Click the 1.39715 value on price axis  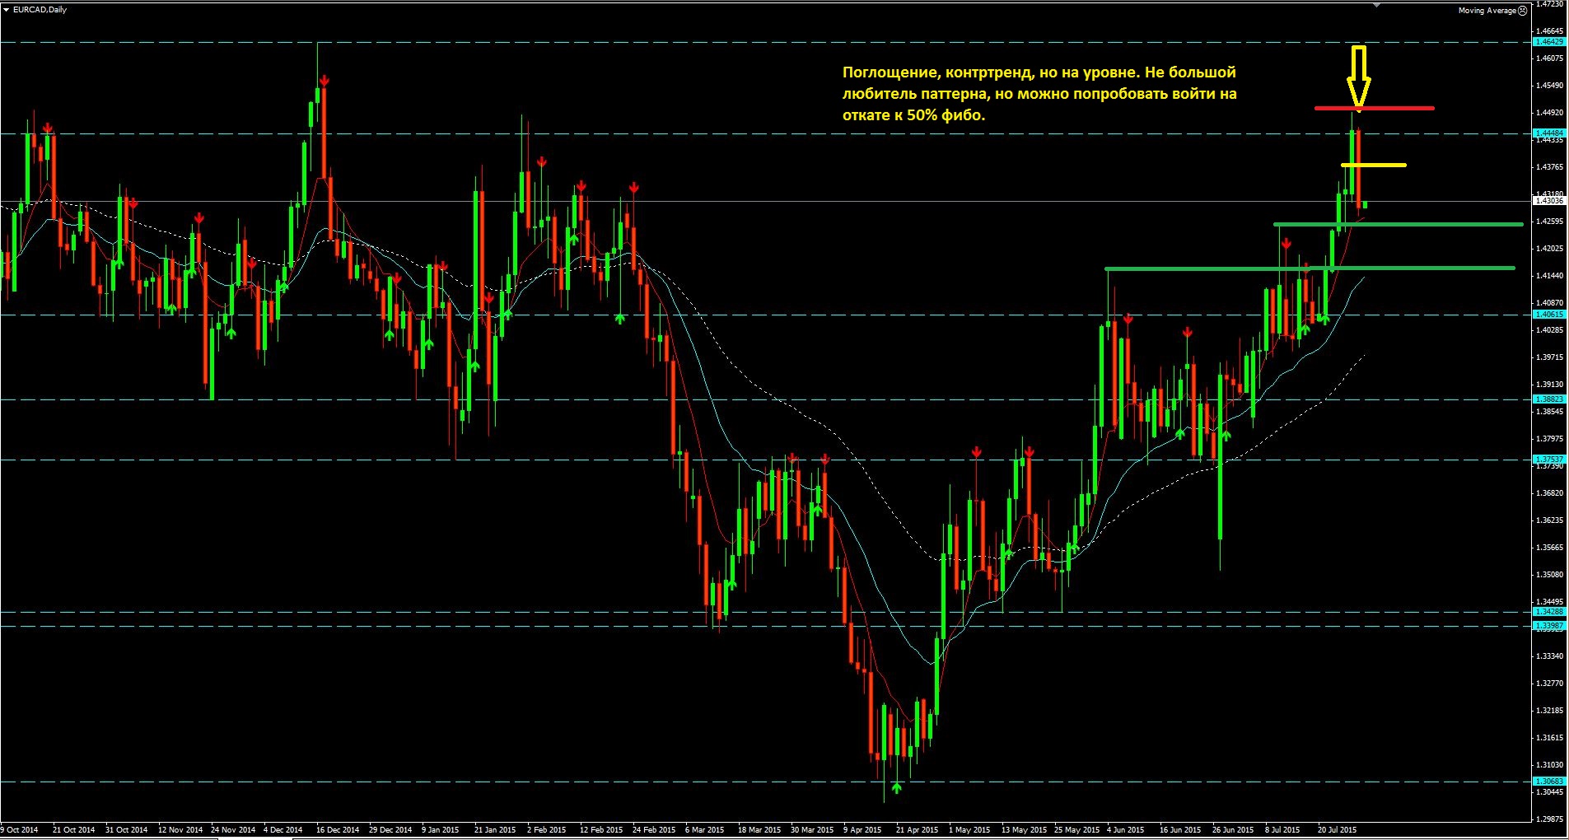(1550, 357)
